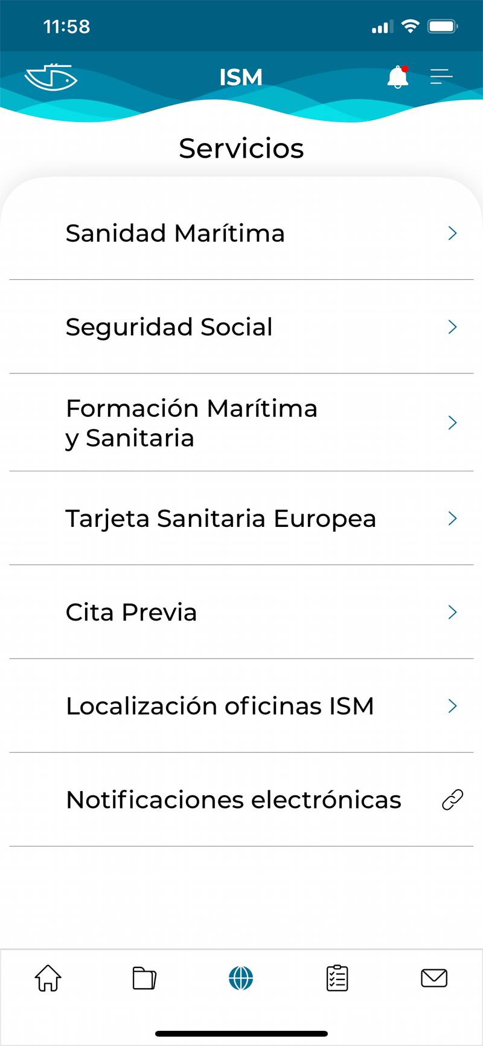Tap the ISM fish logo icon
This screenshot has width=483, height=1046.
click(51, 77)
